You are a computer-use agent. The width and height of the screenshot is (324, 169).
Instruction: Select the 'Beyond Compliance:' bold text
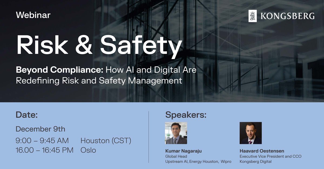60,70
